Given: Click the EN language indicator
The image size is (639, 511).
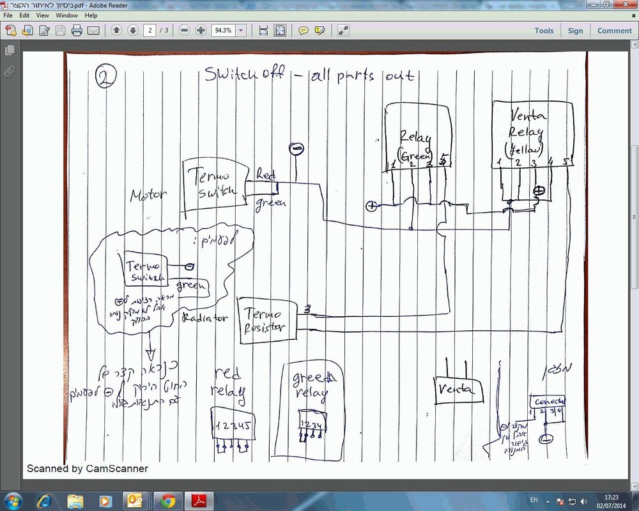Looking at the screenshot, I should 534,500.
